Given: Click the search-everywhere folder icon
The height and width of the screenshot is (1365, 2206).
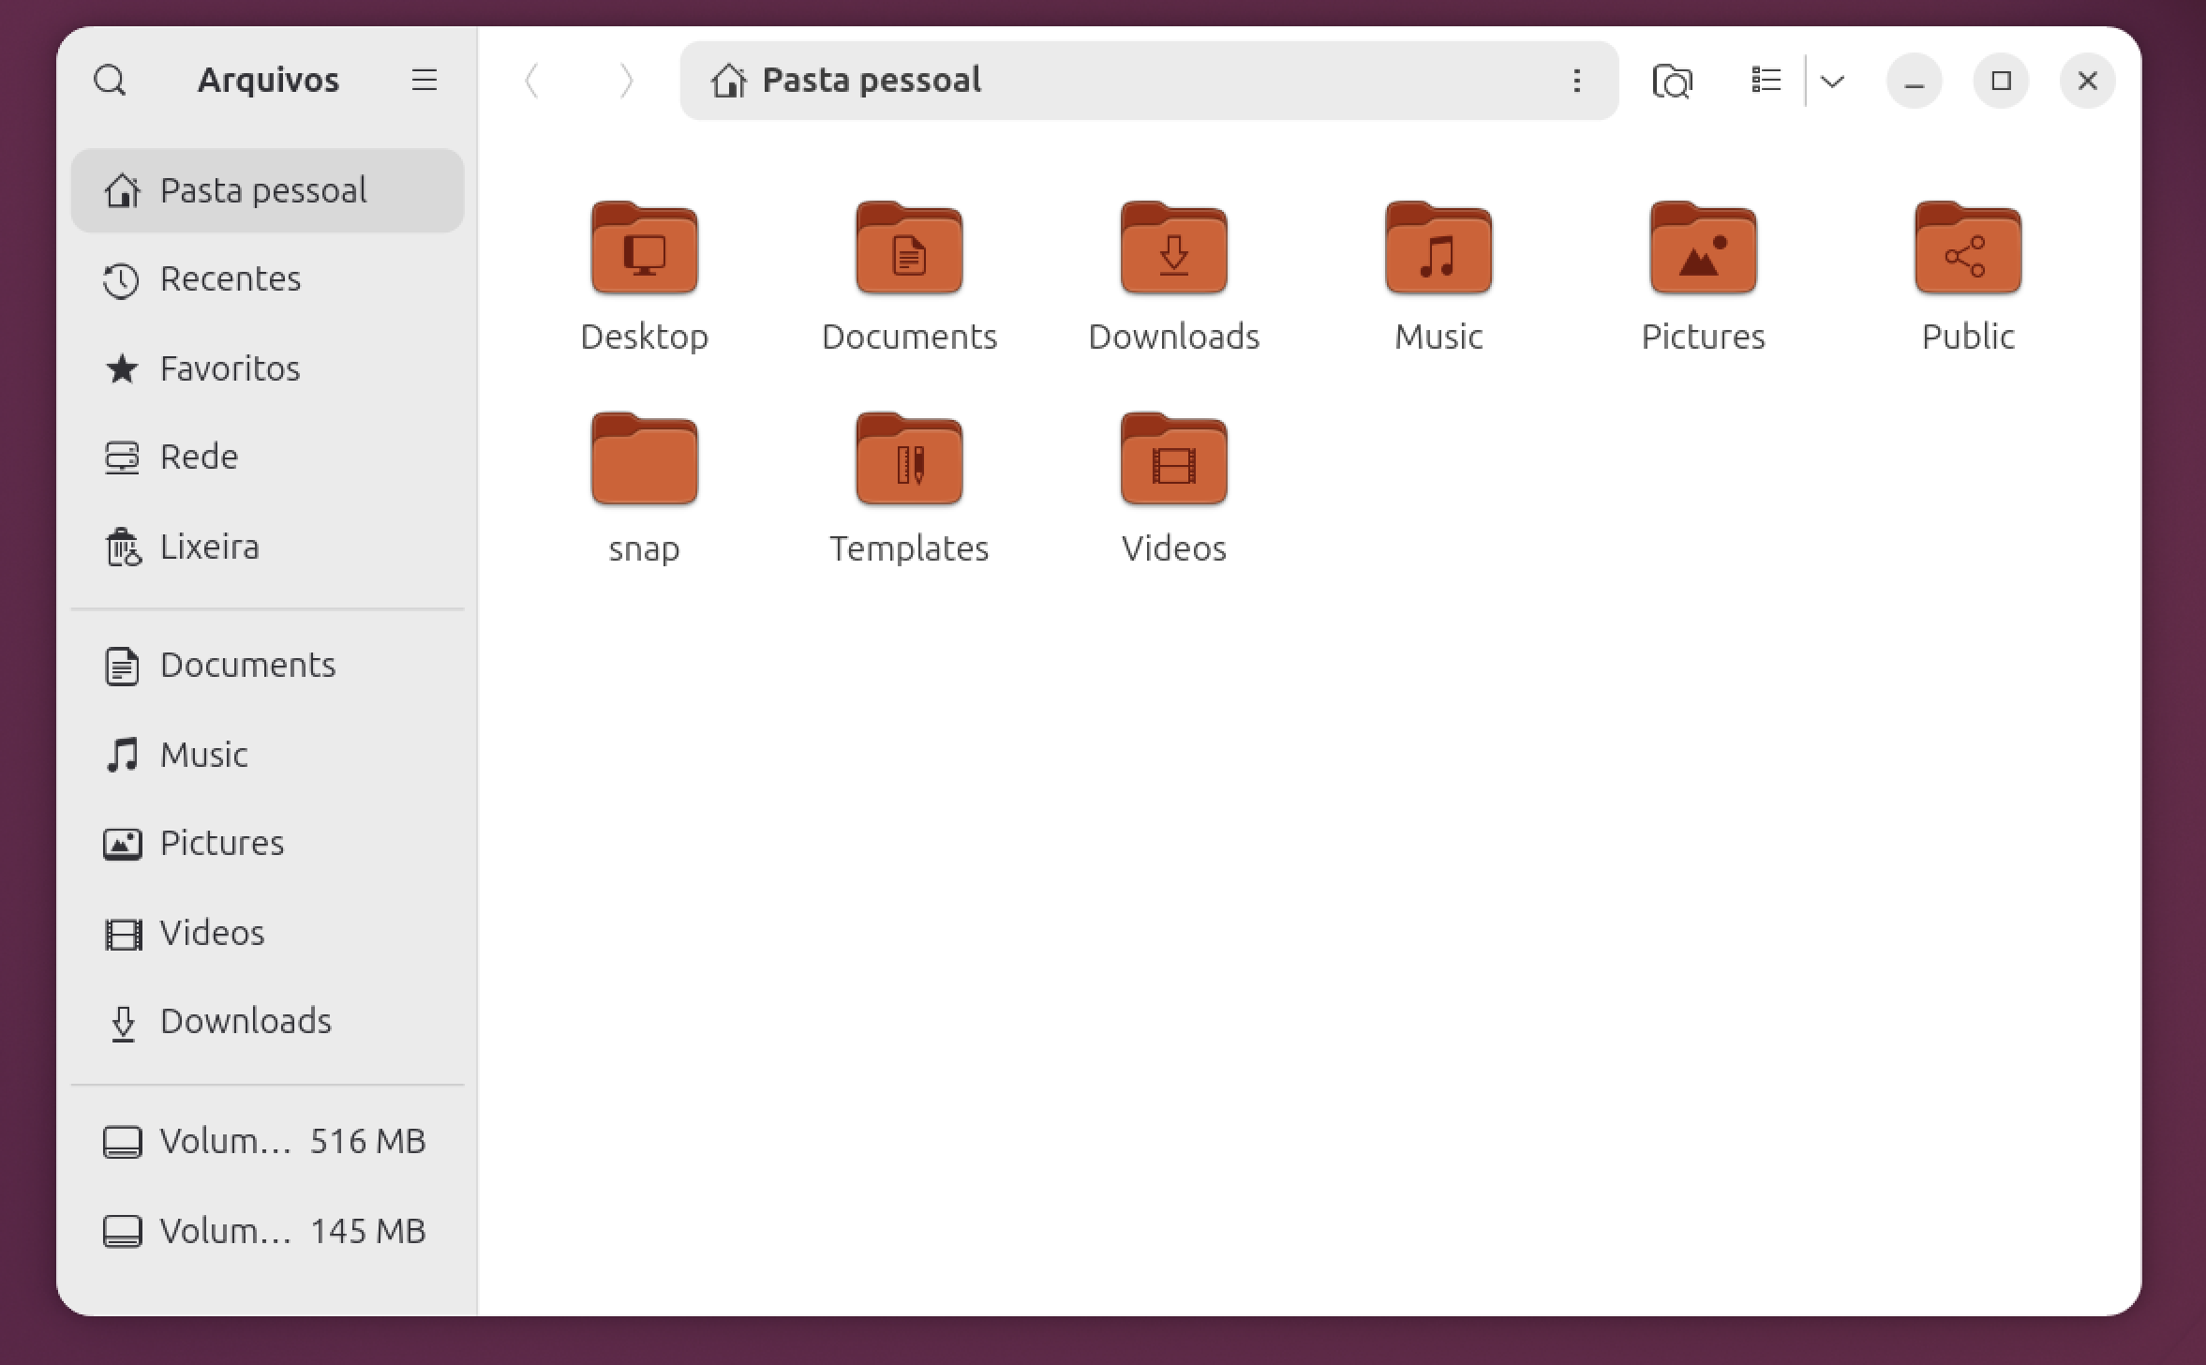Looking at the screenshot, I should tap(1673, 81).
